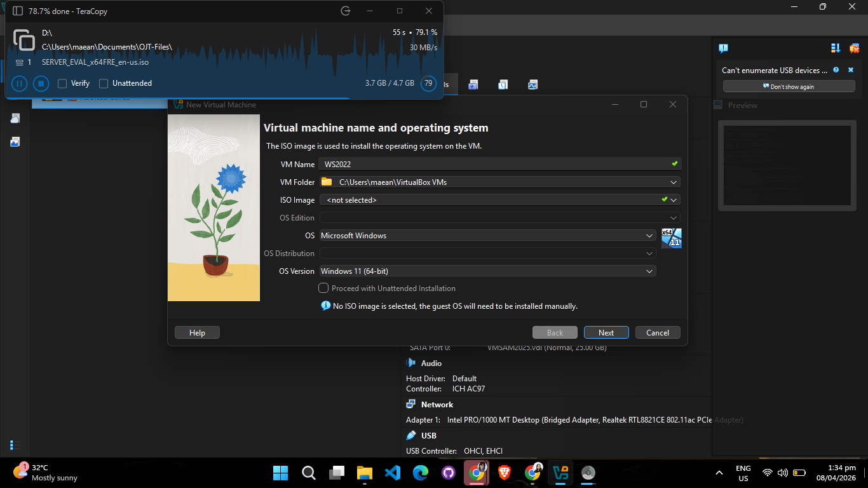Open help for the USB devices warning

(x=836, y=70)
